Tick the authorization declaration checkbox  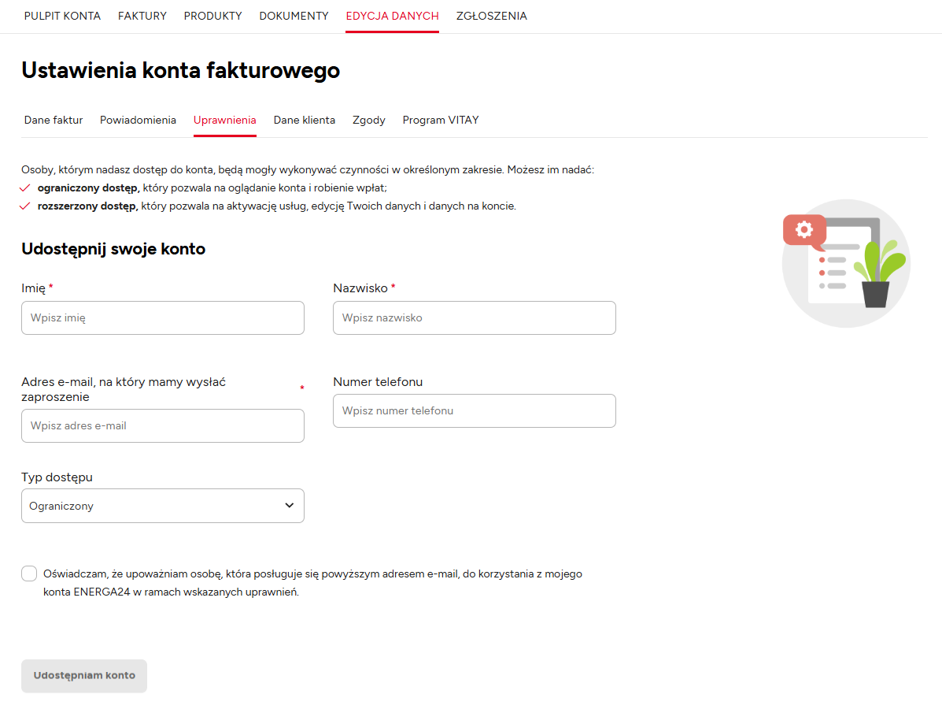[x=29, y=574]
